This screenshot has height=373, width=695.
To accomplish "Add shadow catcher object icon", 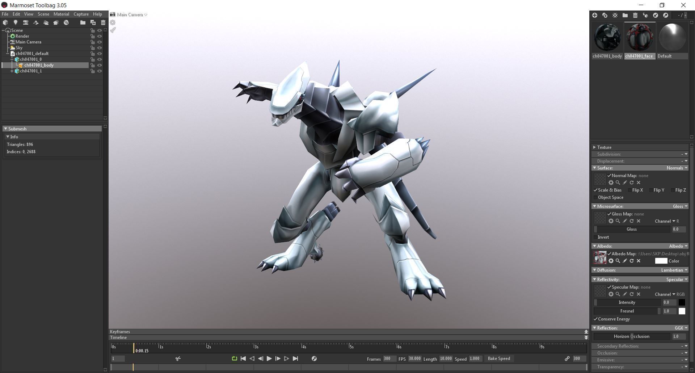I will (36, 22).
